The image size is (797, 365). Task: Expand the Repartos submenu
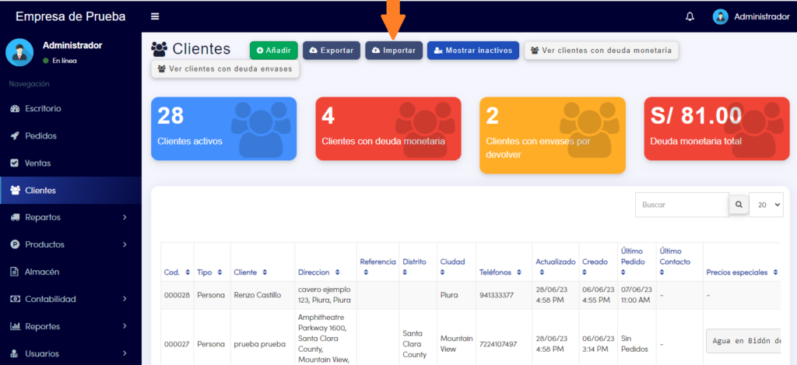click(x=71, y=218)
